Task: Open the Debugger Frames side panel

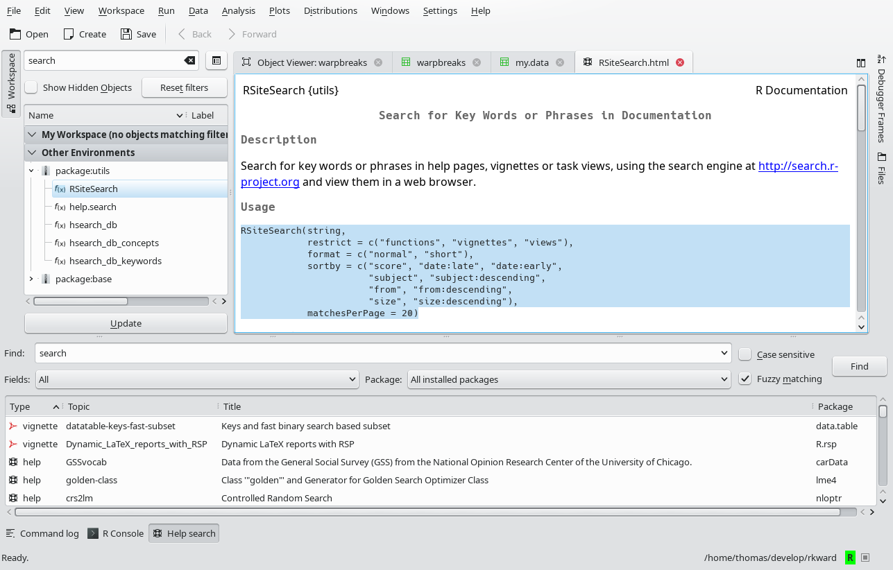Action: click(x=882, y=98)
